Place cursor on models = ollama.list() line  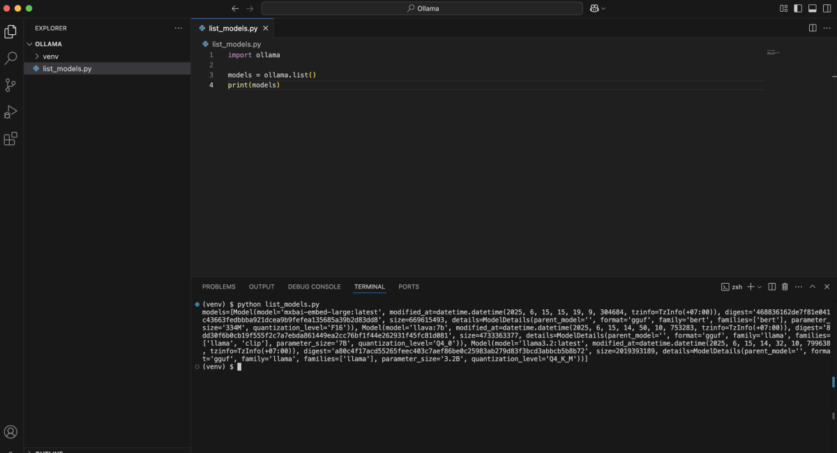(x=272, y=75)
